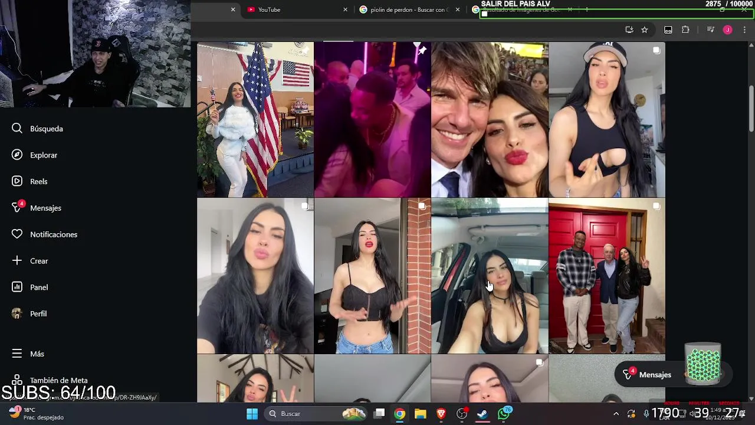Open File Explorer from the taskbar

click(421, 414)
